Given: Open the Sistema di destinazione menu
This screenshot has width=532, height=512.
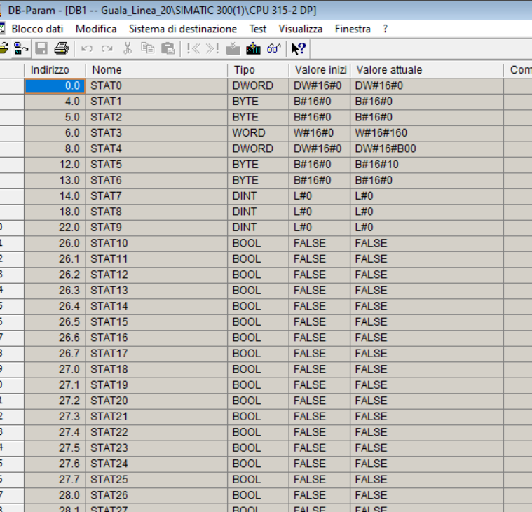Looking at the screenshot, I should tap(182, 29).
